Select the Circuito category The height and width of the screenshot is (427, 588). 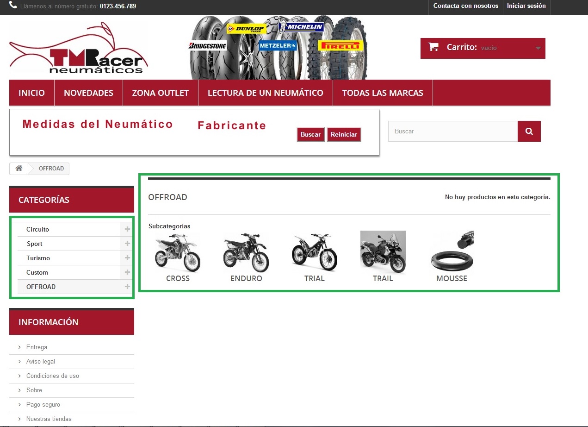tap(37, 229)
